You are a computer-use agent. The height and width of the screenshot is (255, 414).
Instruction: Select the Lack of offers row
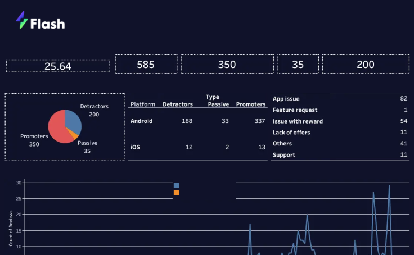340,133
